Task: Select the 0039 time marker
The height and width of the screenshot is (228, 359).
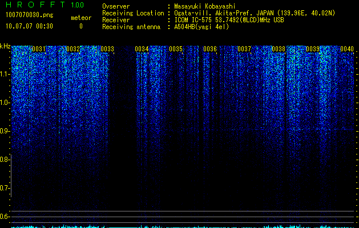Action: click(x=313, y=49)
